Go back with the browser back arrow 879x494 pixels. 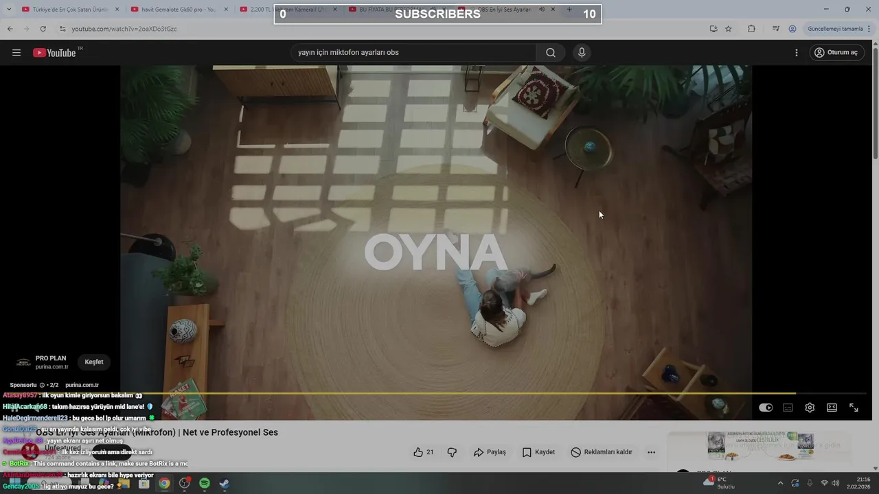click(x=10, y=29)
